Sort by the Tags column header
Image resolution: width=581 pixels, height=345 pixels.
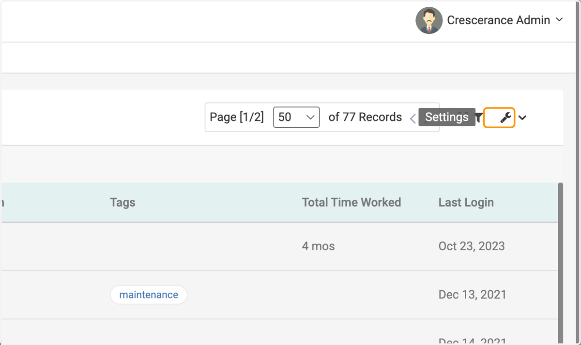click(122, 202)
